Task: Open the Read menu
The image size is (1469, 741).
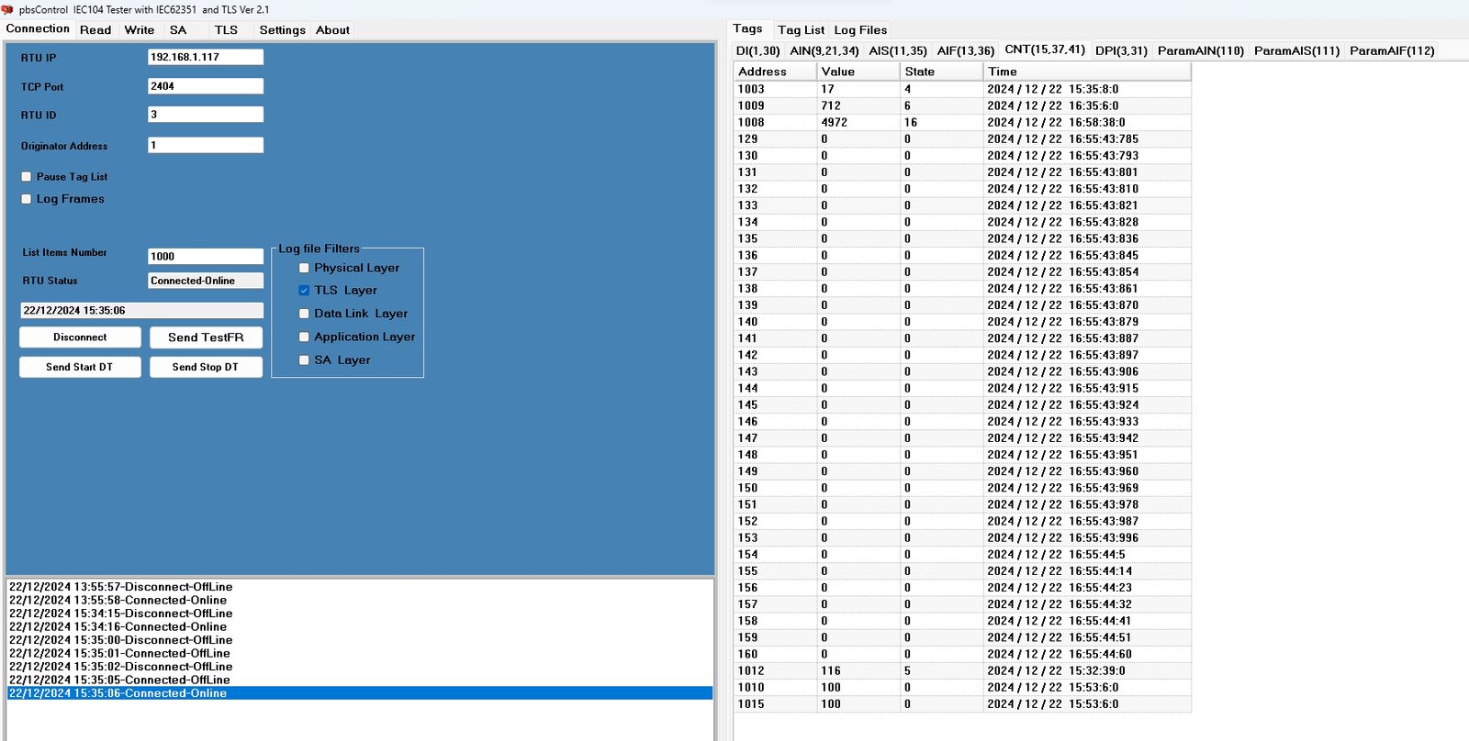Action: coord(95,30)
